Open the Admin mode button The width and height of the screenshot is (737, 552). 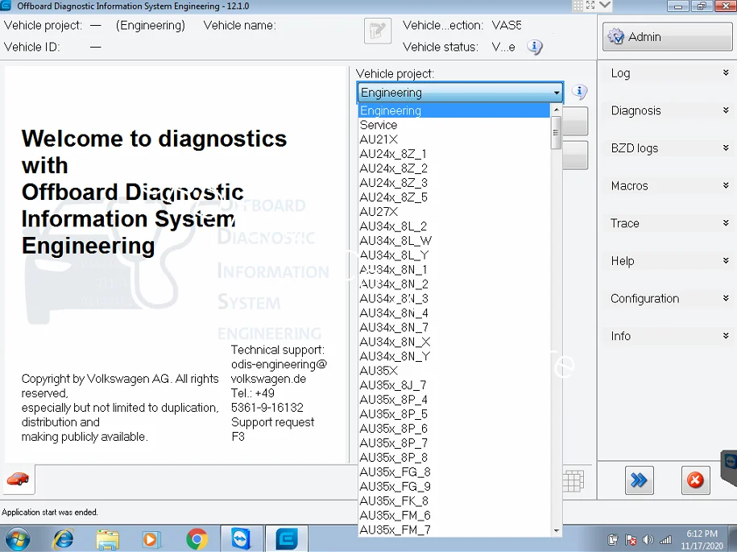point(667,37)
